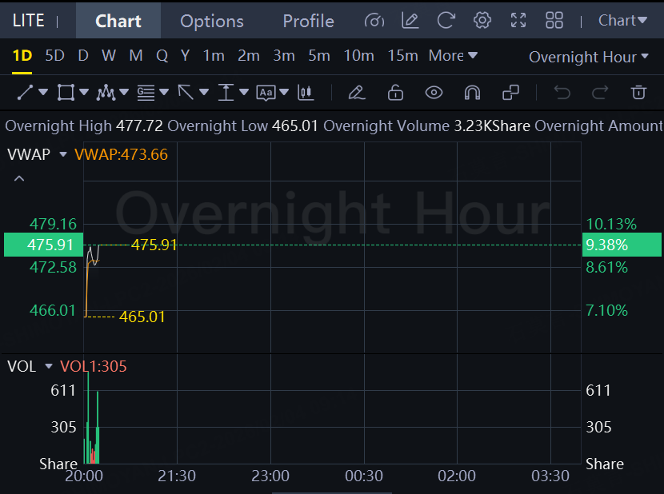Click the VWAP:473.66 value
The height and width of the screenshot is (494, 664).
[121, 154]
